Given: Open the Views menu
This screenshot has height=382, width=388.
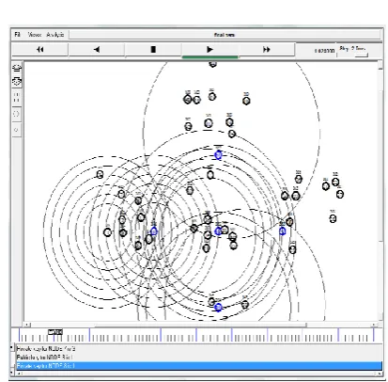Looking at the screenshot, I should (x=35, y=35).
